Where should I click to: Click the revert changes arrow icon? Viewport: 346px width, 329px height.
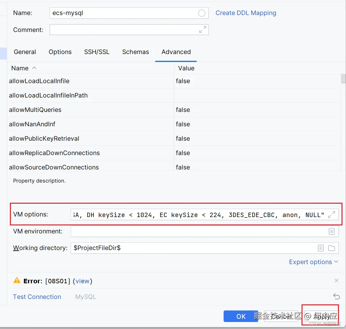336,296
